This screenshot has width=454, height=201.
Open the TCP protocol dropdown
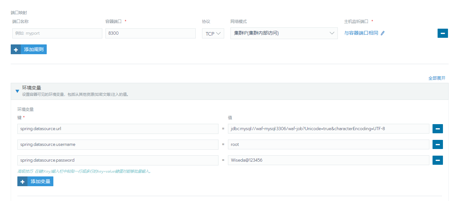tap(213, 33)
